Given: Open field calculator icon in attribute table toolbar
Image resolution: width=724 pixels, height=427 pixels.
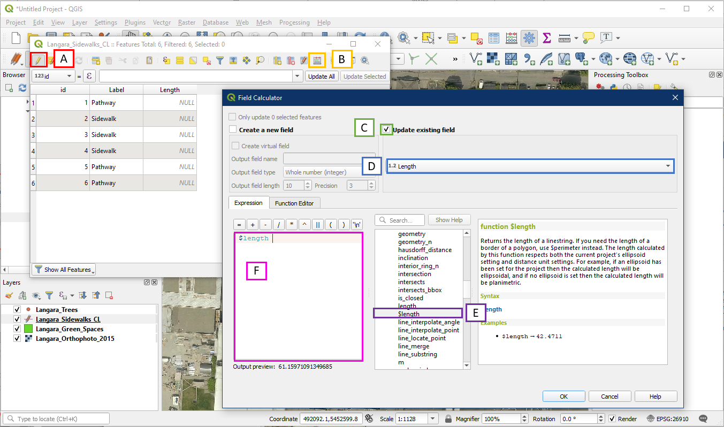Looking at the screenshot, I should pos(317,60).
